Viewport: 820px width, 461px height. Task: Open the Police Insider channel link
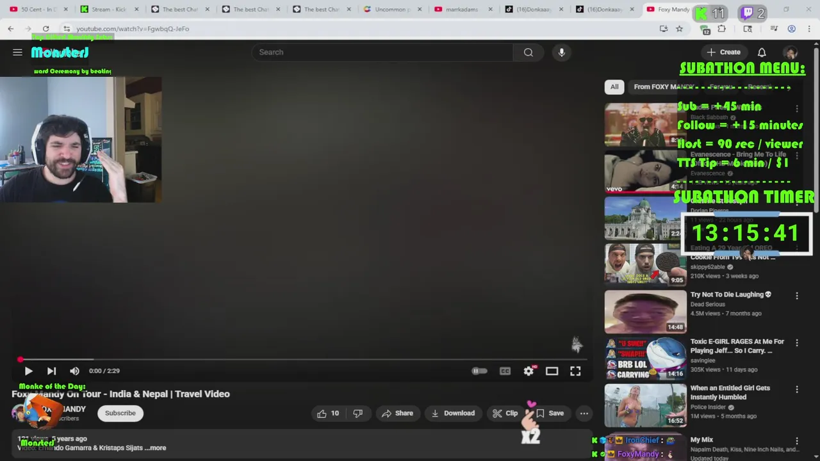[x=709, y=407]
